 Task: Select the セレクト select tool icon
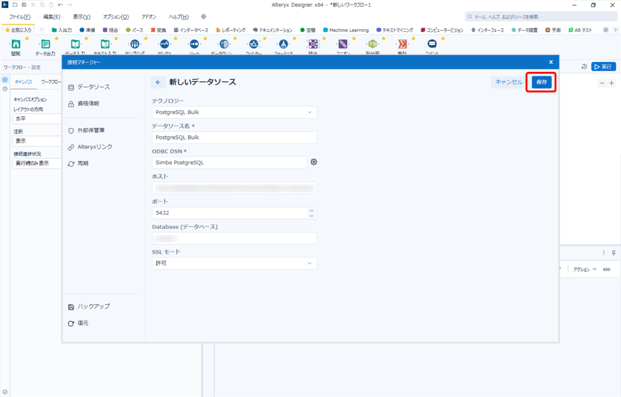click(x=165, y=44)
